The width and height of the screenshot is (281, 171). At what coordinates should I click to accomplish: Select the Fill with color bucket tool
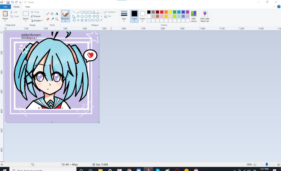pyautogui.click(x=52, y=14)
